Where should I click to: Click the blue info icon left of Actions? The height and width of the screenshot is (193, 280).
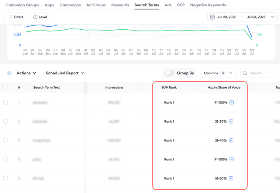tap(9, 73)
